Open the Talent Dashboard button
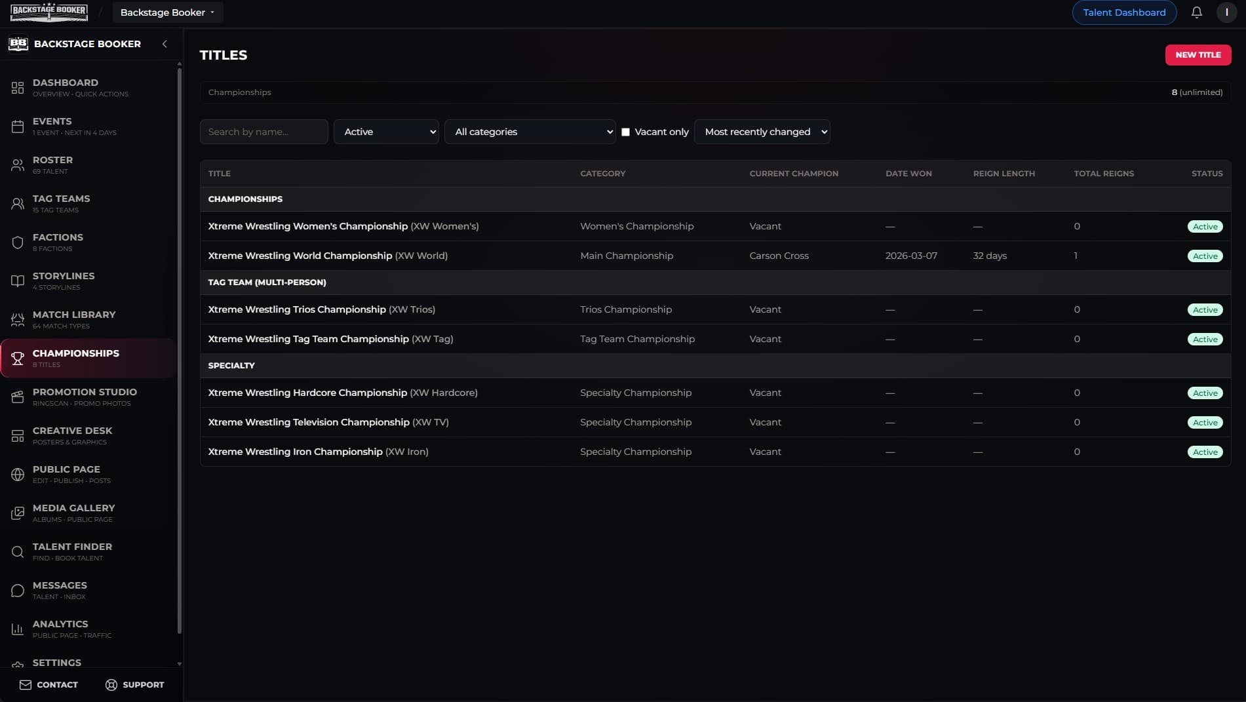 1123,12
